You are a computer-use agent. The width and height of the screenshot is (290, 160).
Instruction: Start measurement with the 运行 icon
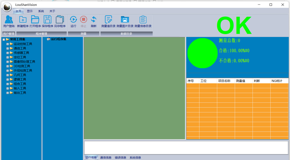73,21
